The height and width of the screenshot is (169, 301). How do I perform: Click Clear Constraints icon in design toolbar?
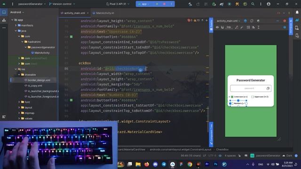[237, 27]
